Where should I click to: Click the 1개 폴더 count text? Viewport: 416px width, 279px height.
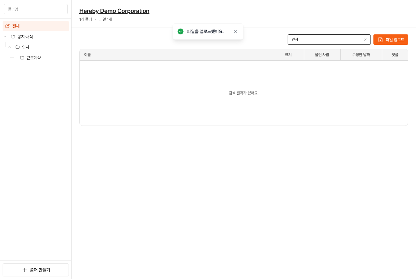tap(86, 19)
